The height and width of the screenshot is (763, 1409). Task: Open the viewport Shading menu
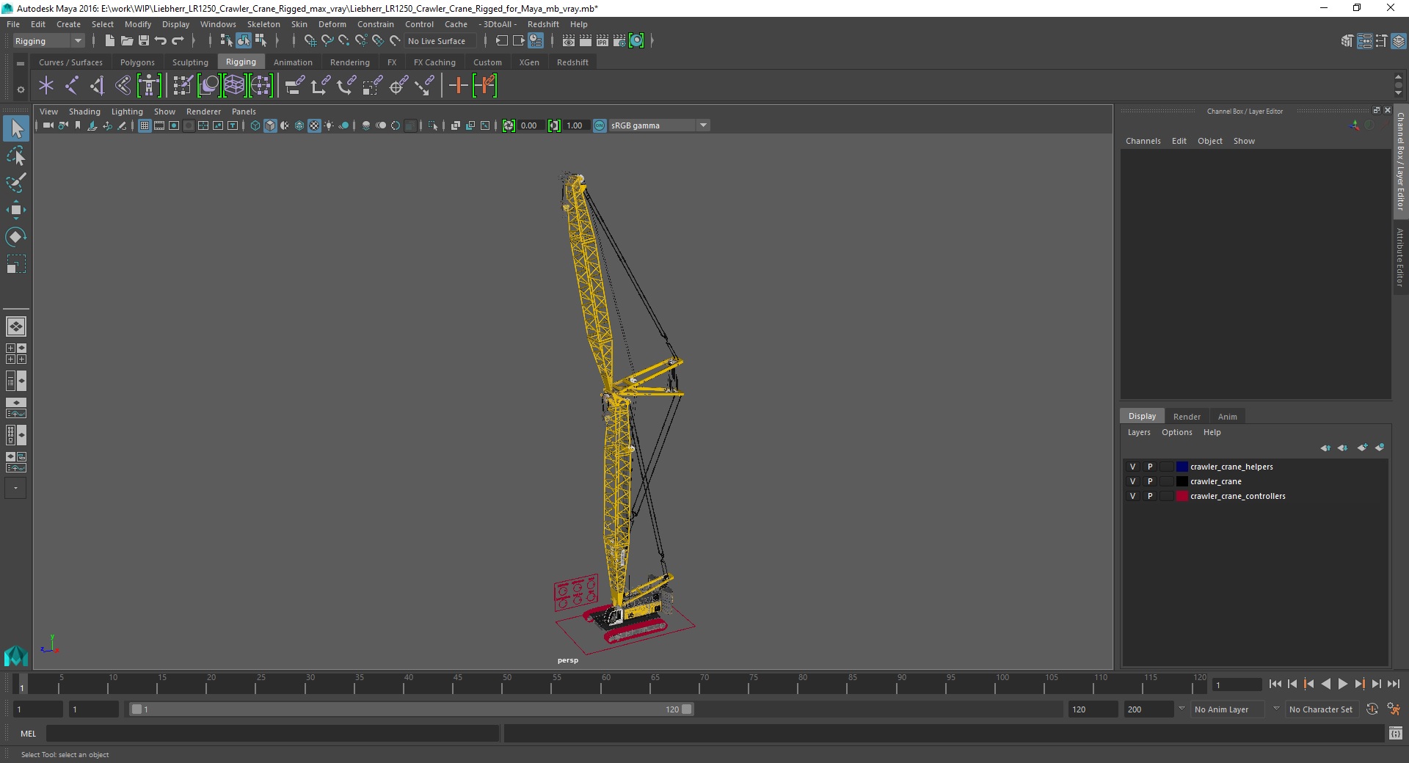[84, 112]
